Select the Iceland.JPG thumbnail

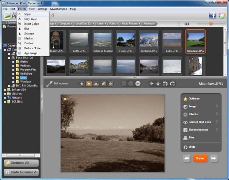[x=149, y=42]
